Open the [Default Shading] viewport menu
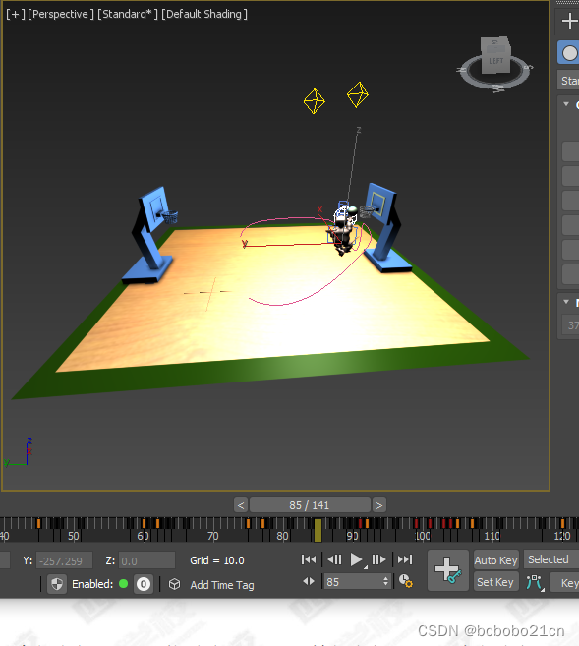Viewport: 579px width, 646px height. click(x=204, y=14)
